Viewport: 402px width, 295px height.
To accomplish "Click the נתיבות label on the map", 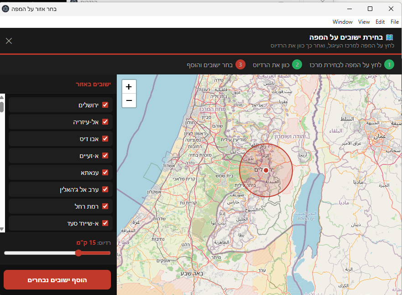I will tap(158, 239).
